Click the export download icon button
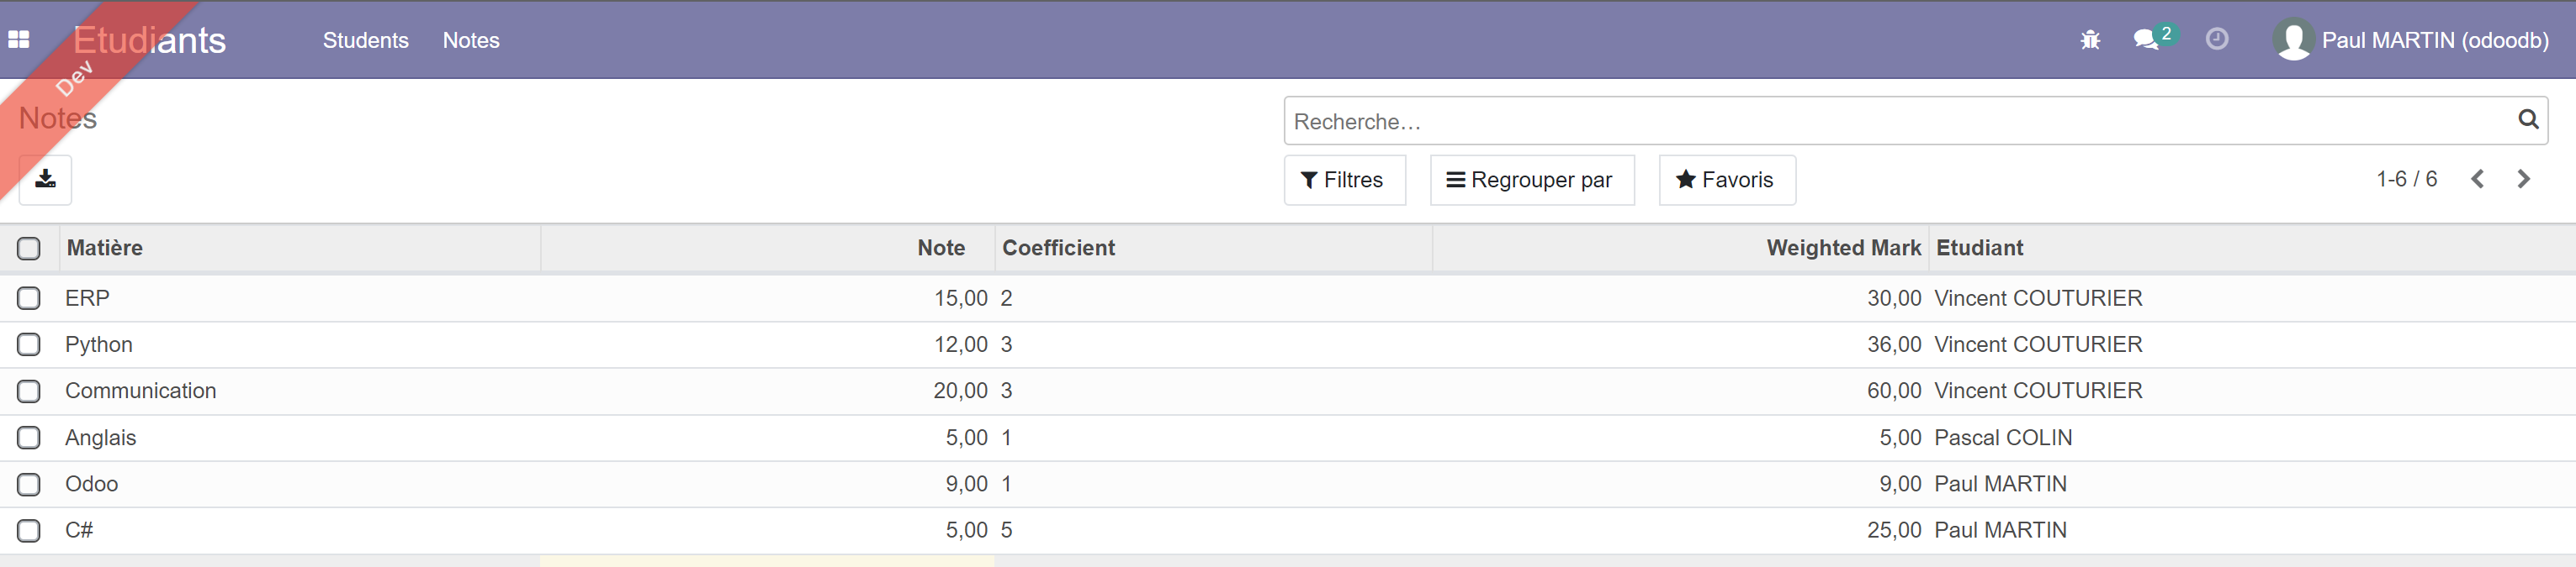This screenshot has height=567, width=2576. [x=45, y=180]
